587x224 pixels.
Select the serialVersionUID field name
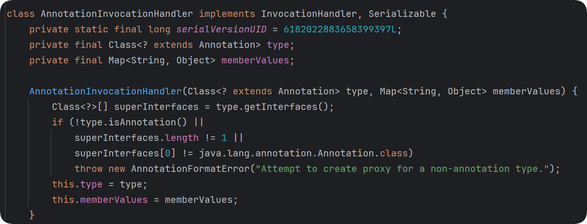[x=221, y=29]
